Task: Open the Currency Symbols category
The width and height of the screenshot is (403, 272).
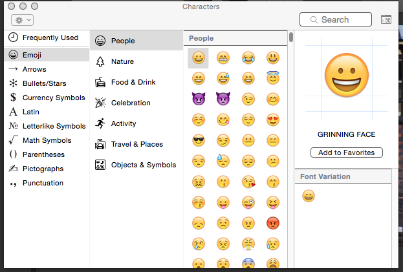Action: (53, 98)
